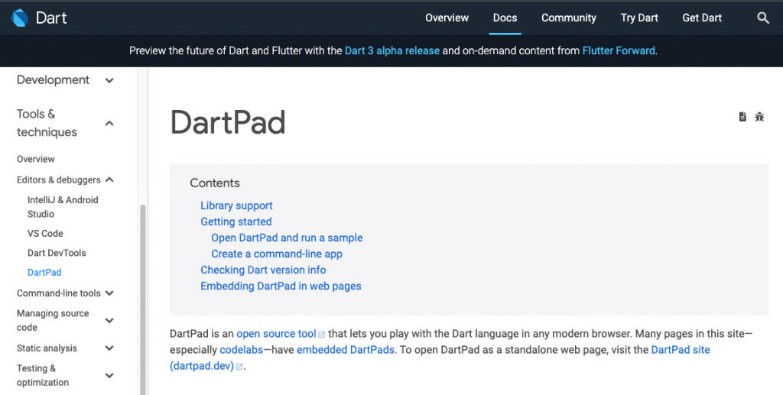Viewport: 783px width, 395px height.
Task: Open the open source tool link
Action: tap(276, 334)
